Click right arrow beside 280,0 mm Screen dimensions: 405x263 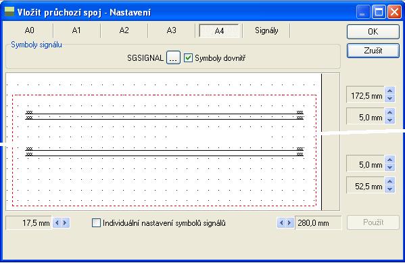coord(289,222)
